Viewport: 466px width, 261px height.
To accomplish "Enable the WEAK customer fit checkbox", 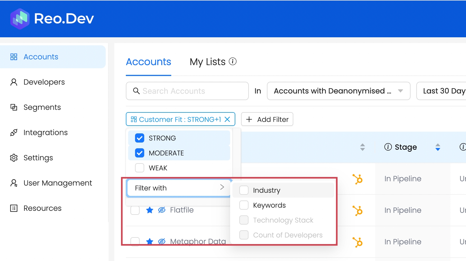I will point(140,168).
